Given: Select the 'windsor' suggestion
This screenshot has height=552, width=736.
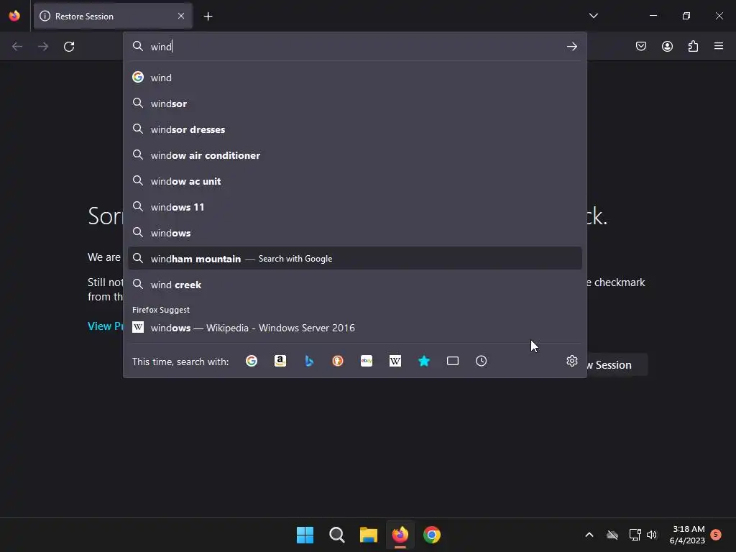Looking at the screenshot, I should (355, 103).
